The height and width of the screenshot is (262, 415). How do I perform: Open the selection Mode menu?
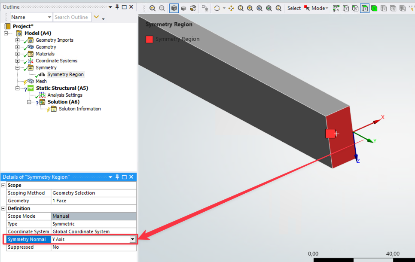coord(319,8)
